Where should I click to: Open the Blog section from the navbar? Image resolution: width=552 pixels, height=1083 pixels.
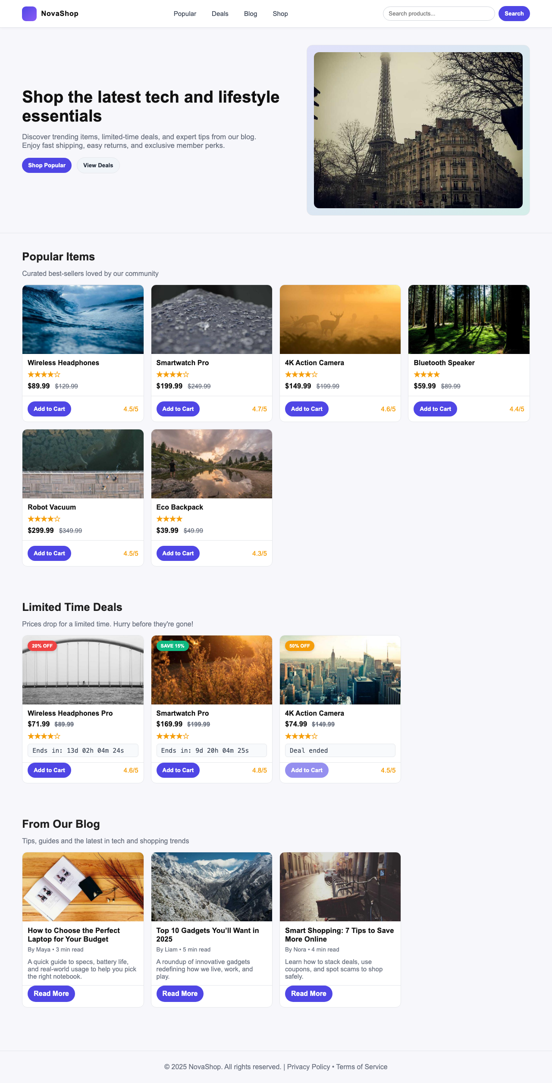(x=250, y=13)
